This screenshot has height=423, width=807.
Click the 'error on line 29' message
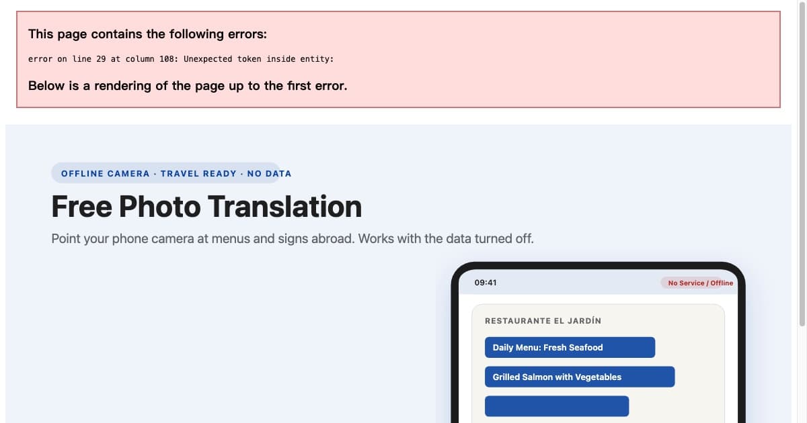point(181,59)
